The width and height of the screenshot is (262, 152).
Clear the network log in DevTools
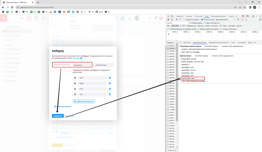[x=172, y=20]
